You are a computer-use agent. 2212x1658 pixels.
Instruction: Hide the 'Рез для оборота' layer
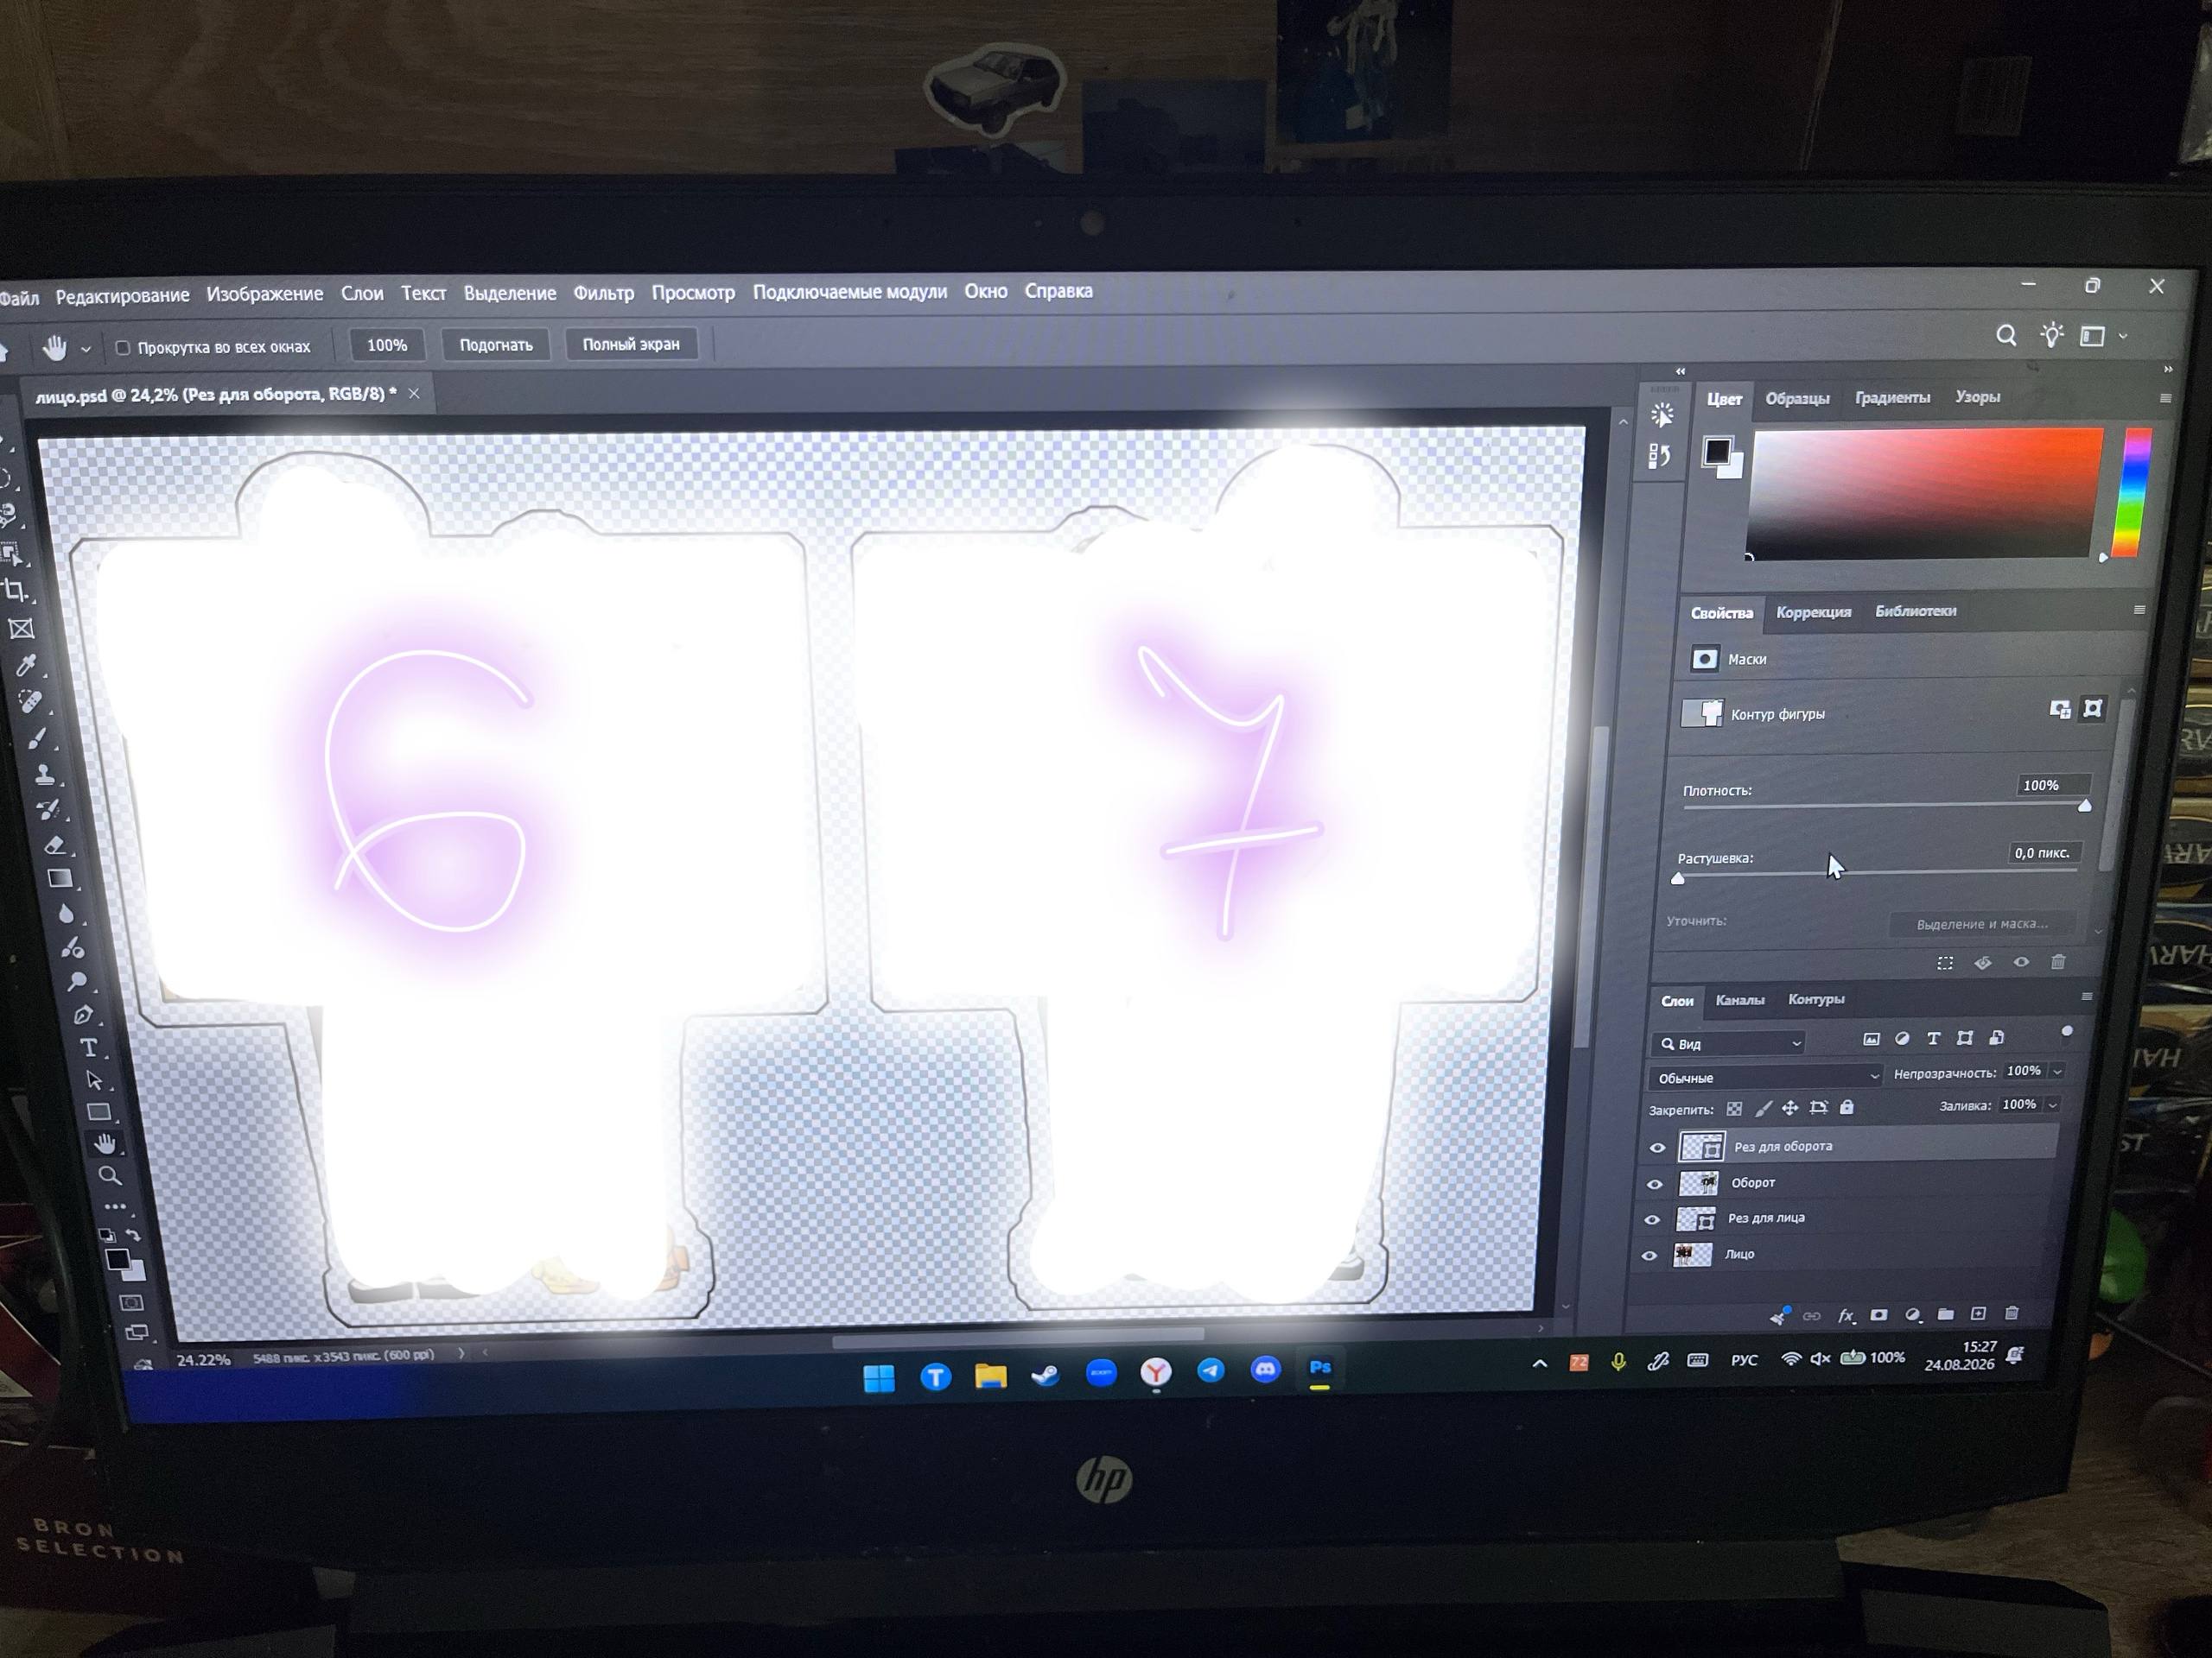tap(1657, 1149)
